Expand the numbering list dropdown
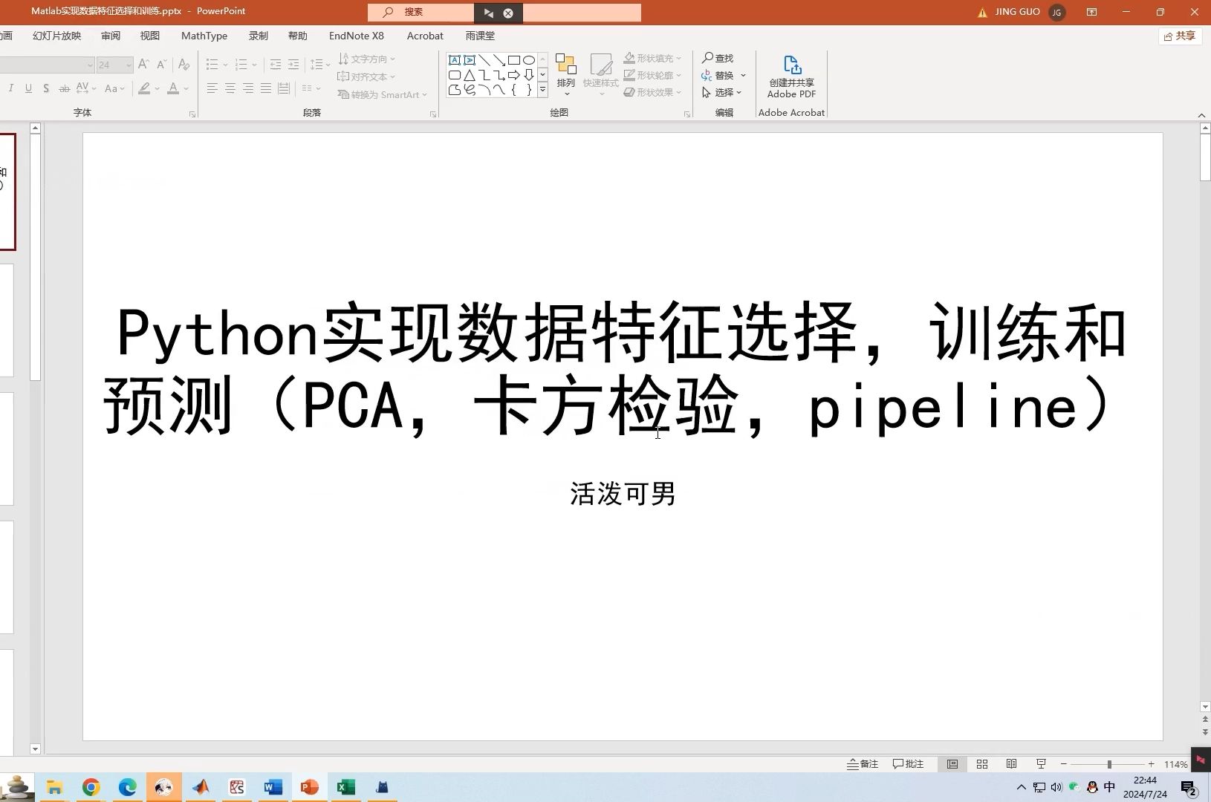 click(x=254, y=65)
